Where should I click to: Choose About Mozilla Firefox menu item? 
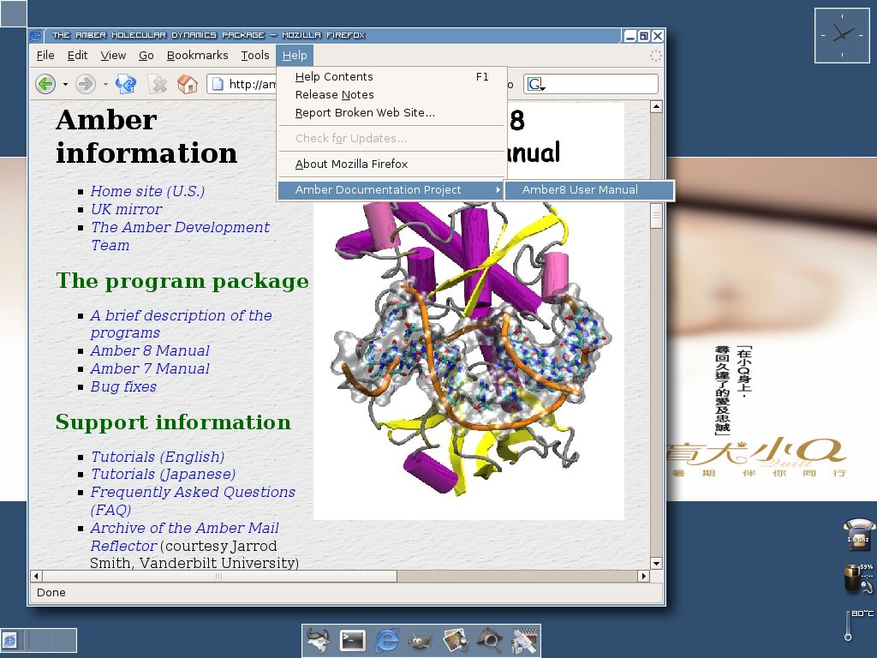[x=351, y=164]
